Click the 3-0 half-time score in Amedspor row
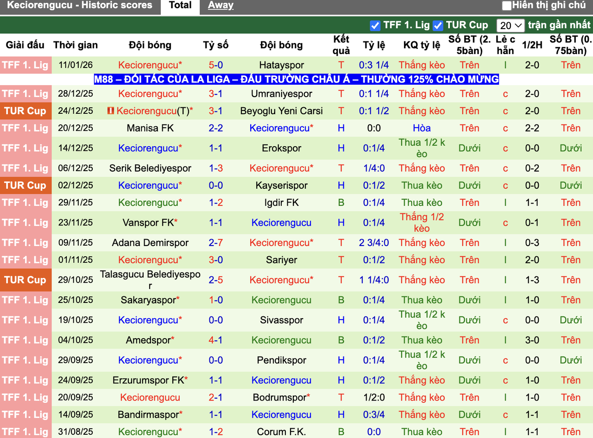 tap(532, 340)
